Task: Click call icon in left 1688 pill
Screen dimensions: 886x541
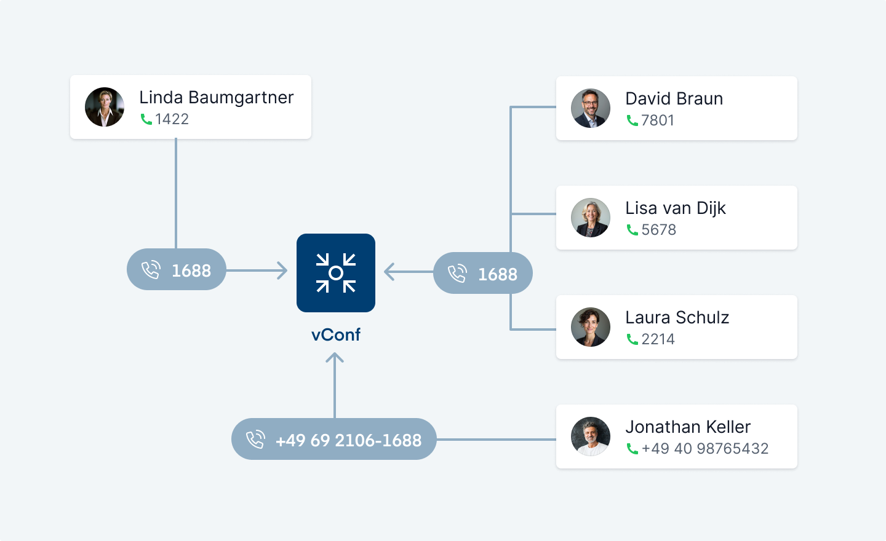Action: [x=151, y=270]
